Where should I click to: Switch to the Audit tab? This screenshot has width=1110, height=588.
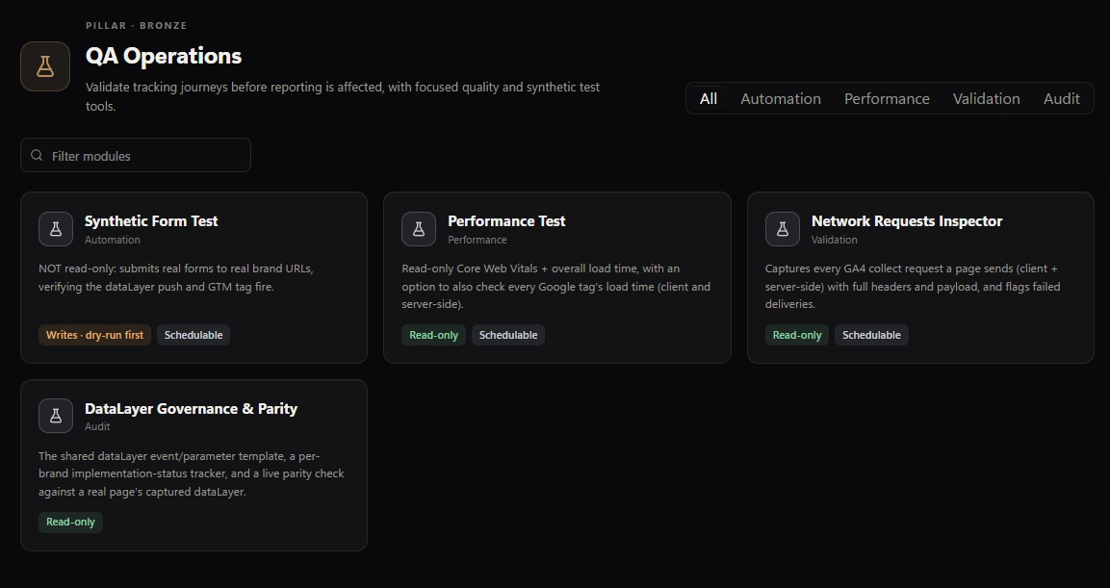tap(1061, 98)
